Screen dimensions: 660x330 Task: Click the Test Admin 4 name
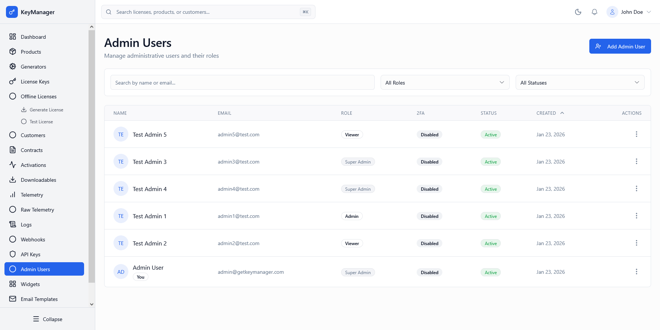pos(150,189)
